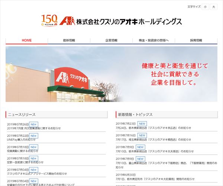
Task: Click the store hero banner image
Action: pos(111,74)
